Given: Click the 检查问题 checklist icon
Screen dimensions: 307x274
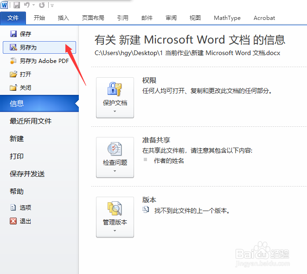Looking at the screenshot, I should tap(115, 149).
